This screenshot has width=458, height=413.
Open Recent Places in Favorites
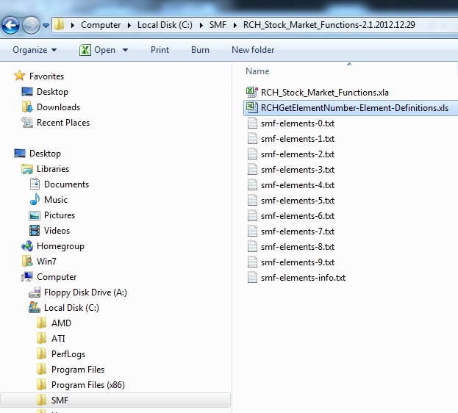click(x=63, y=123)
